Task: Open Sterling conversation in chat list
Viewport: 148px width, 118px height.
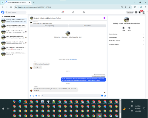Action: point(14,26)
